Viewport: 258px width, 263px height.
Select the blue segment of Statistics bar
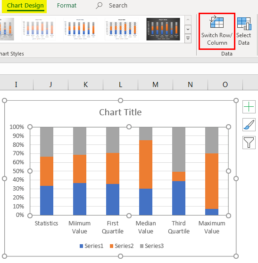(47, 200)
